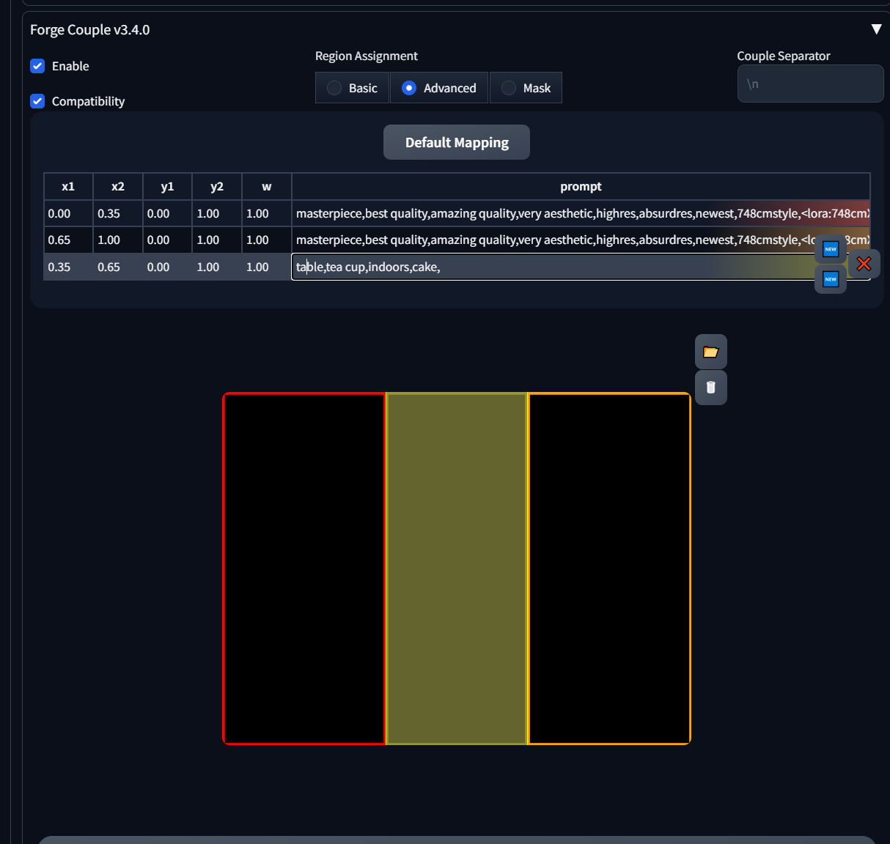The image size is (890, 844).
Task: Click into the Couple Separator field
Action: point(809,84)
